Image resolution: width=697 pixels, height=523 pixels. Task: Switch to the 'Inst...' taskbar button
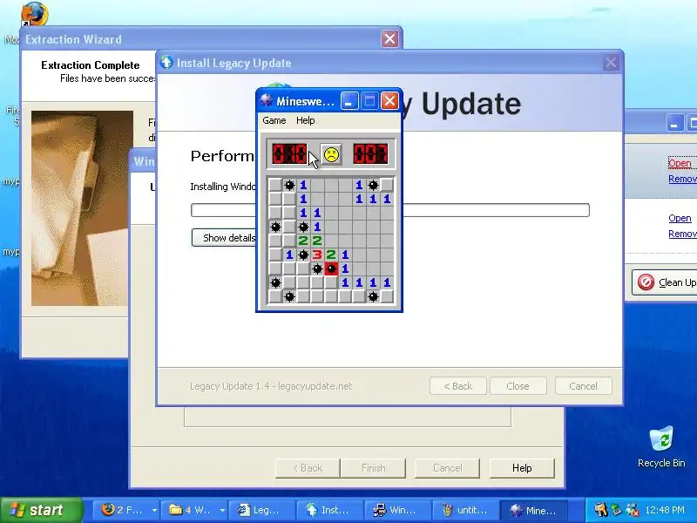331,510
